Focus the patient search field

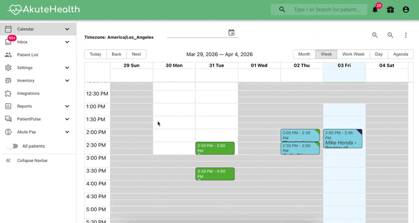327,9
